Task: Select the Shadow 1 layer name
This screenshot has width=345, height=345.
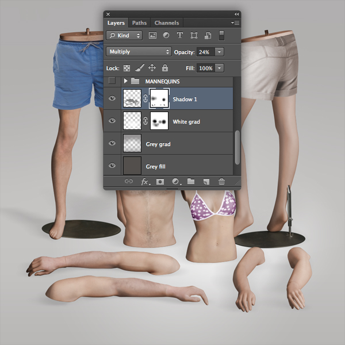Action: pyautogui.click(x=185, y=99)
